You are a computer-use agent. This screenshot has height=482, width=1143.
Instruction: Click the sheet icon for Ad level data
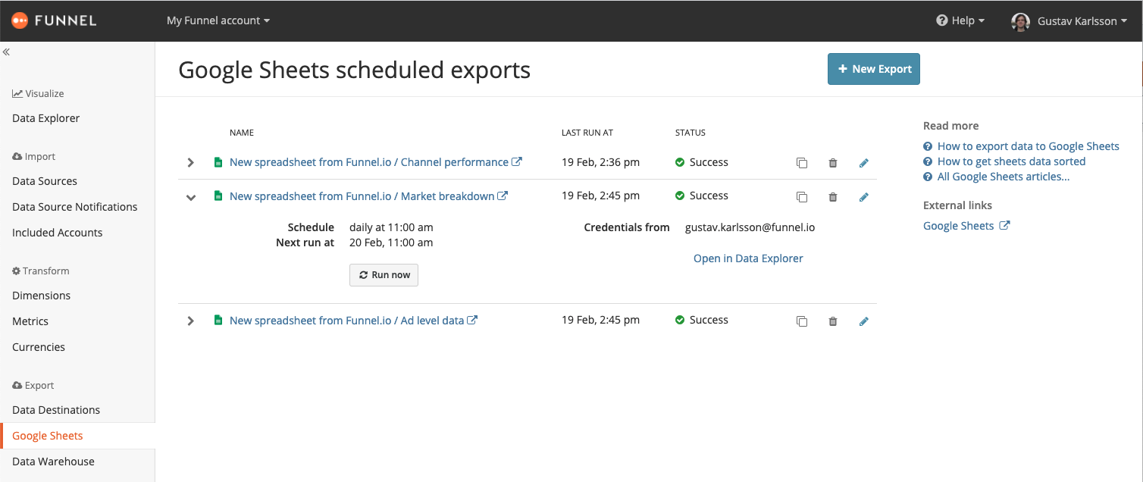218,321
